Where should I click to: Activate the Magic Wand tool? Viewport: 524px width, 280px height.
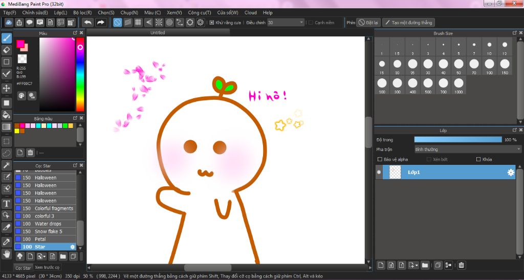[7, 165]
